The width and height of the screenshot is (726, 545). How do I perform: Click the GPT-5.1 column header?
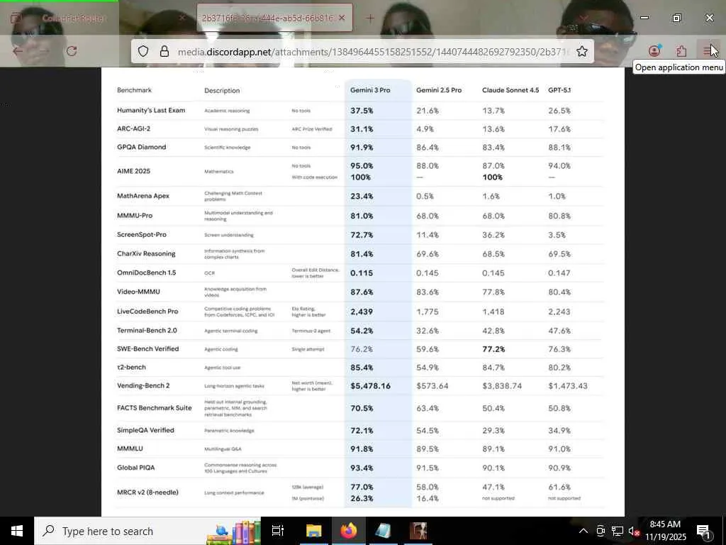point(559,90)
